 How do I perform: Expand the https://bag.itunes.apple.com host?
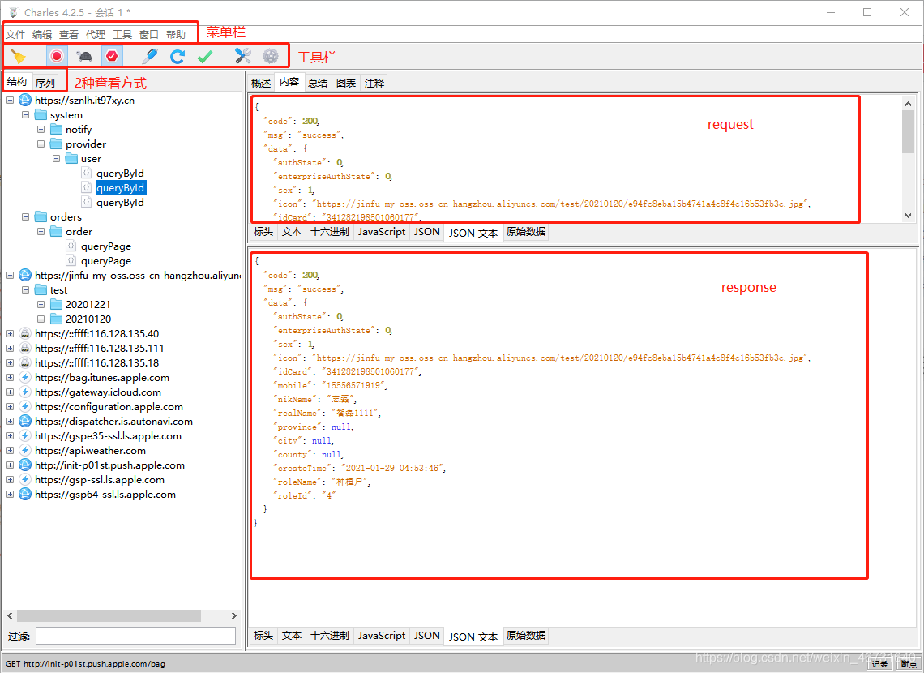tap(11, 378)
